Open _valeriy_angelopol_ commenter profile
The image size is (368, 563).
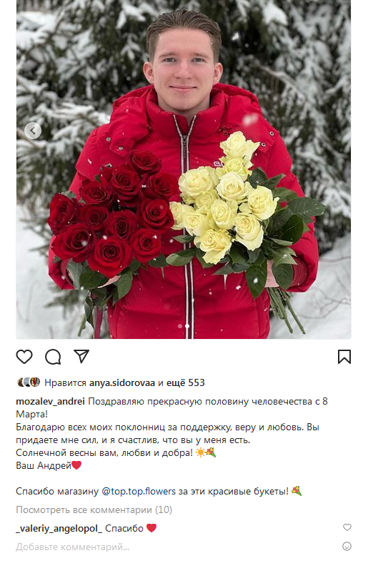(x=59, y=528)
